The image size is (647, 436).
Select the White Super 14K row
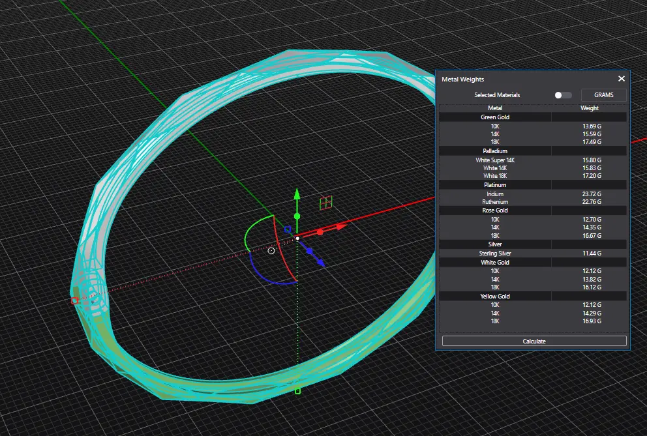point(533,160)
